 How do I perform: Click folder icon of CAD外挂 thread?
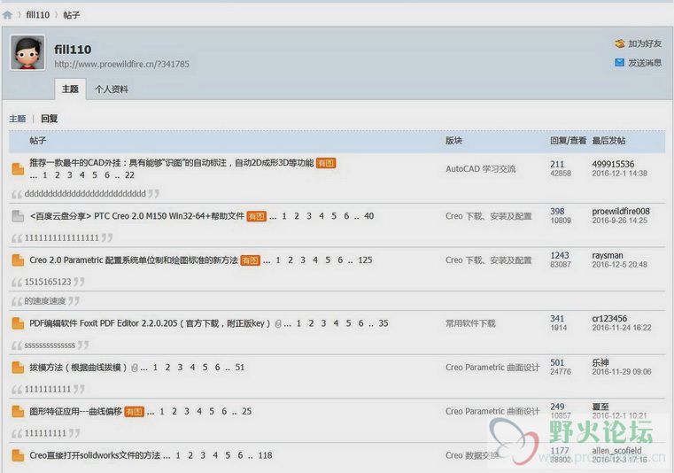(18, 169)
